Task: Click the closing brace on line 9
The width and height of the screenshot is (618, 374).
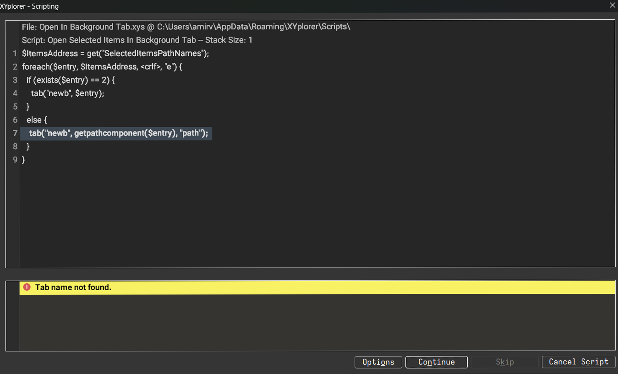Action: [x=24, y=160]
